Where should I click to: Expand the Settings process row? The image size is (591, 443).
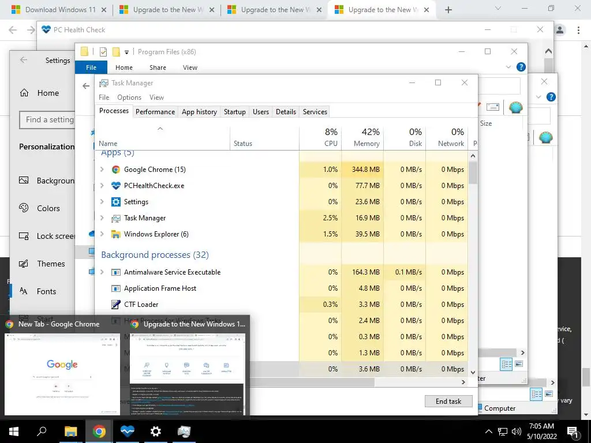(102, 202)
